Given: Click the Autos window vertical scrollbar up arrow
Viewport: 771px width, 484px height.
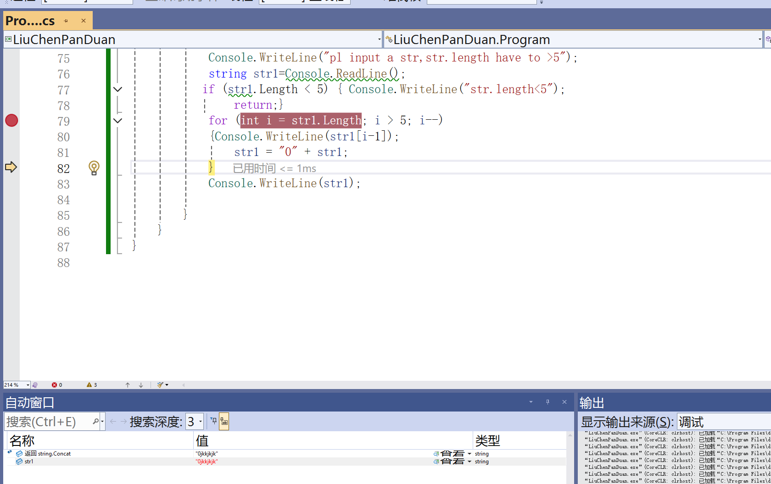Looking at the screenshot, I should [x=570, y=435].
